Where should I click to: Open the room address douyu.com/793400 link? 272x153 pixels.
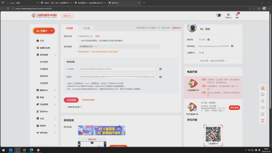pyautogui.click(x=214, y=46)
